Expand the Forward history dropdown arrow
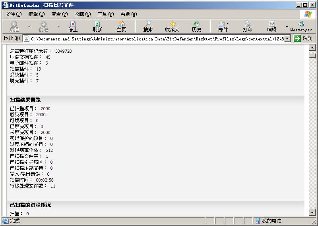This screenshot has width=318, height=226. coord(58,27)
